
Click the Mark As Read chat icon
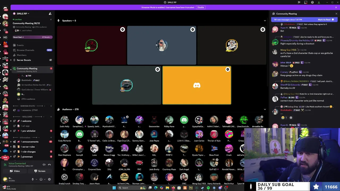click(333, 20)
